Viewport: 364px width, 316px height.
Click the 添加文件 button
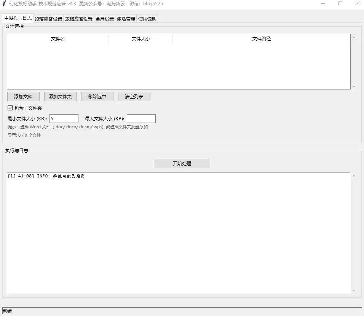[23, 97]
